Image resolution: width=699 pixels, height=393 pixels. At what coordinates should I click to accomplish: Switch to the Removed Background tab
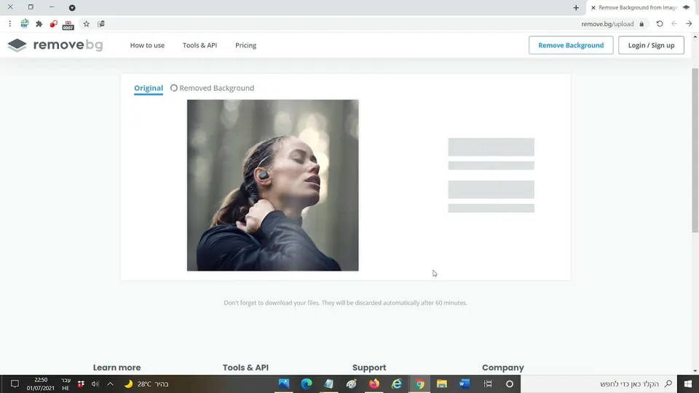(212, 88)
